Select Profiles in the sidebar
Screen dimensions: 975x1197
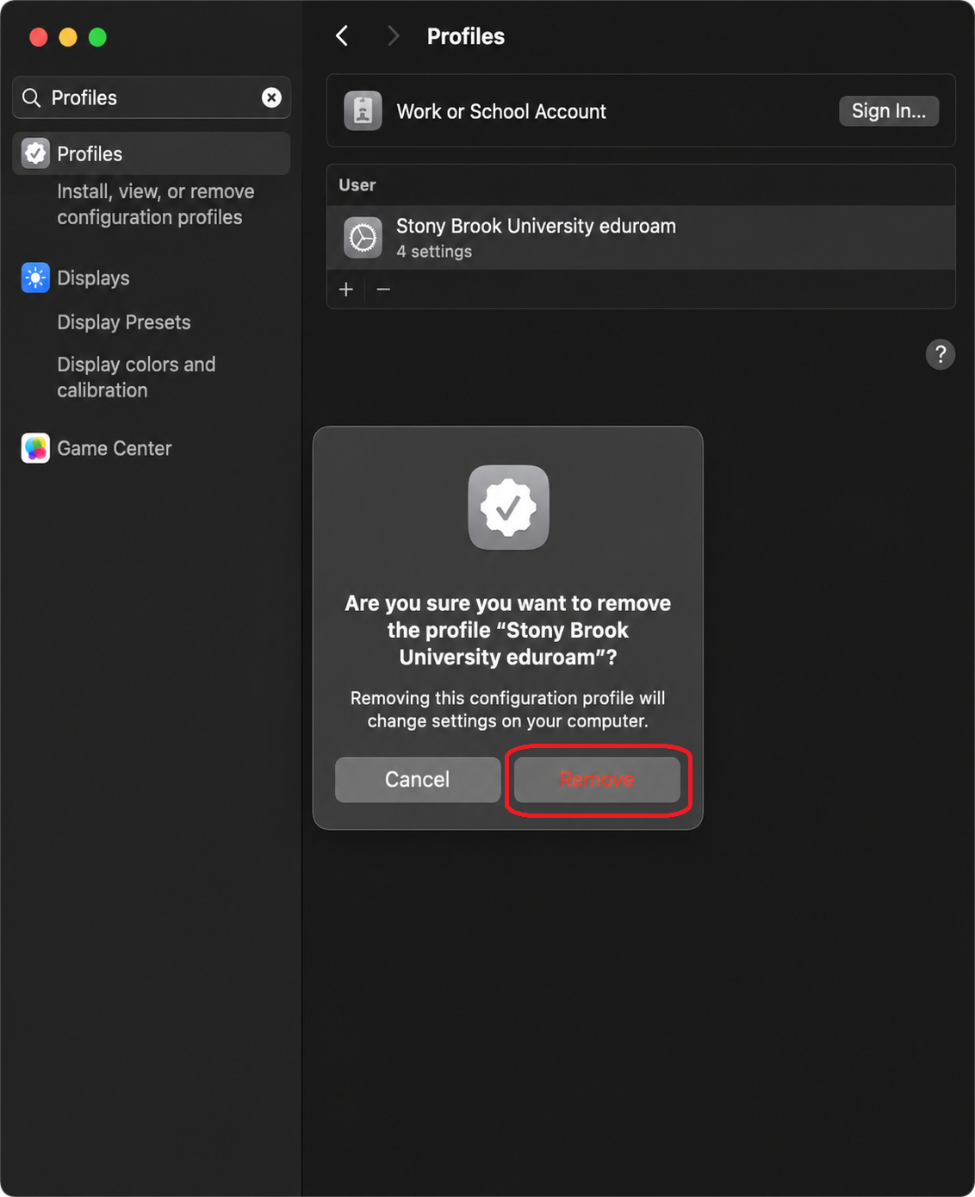pos(152,153)
